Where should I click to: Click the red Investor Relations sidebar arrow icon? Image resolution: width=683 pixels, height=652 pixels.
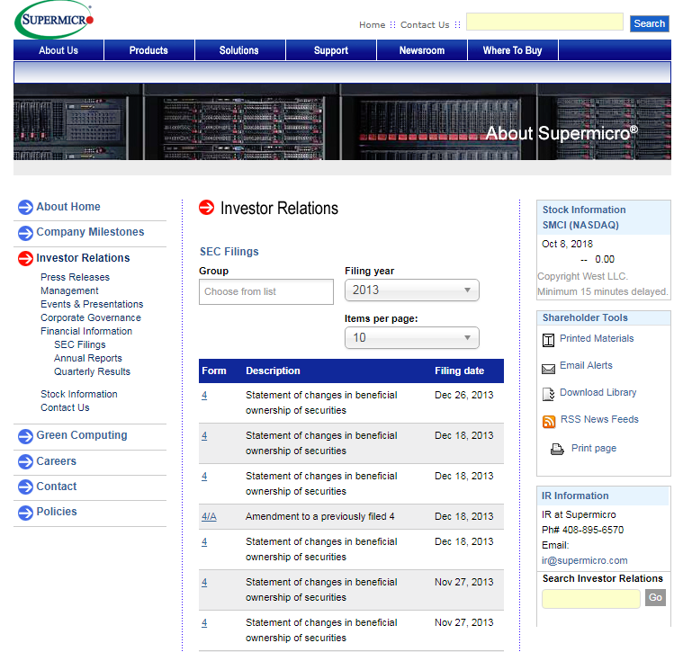click(x=25, y=258)
